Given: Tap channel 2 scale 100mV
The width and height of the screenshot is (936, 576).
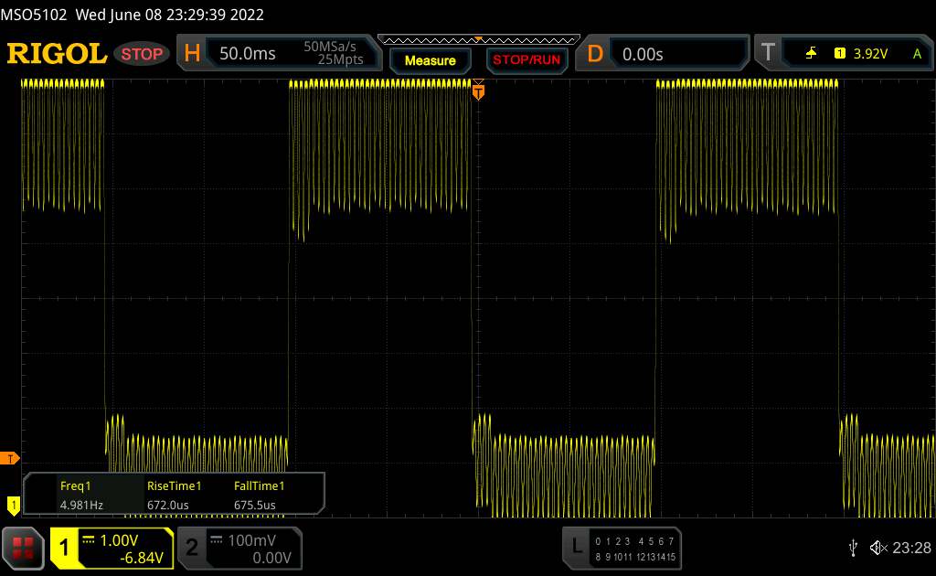Looking at the screenshot, I should 252,540.
